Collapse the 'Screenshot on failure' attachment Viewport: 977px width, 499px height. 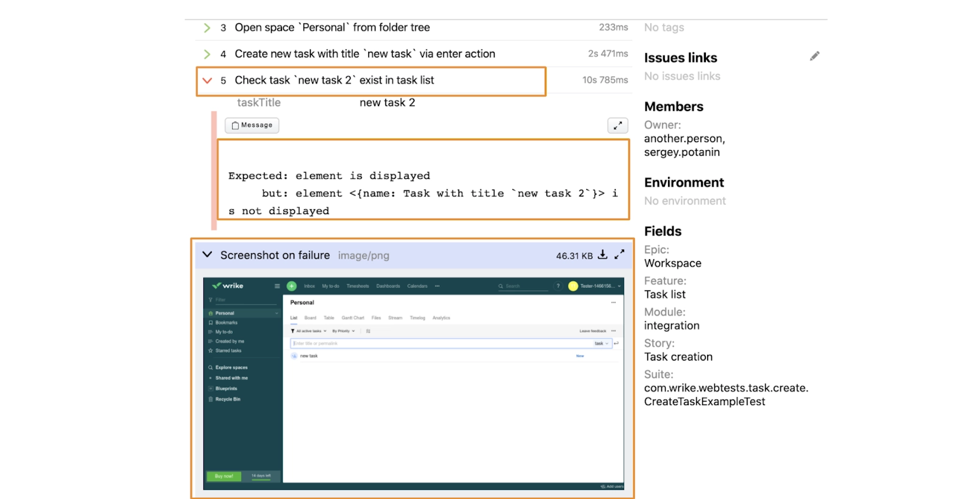tap(208, 255)
